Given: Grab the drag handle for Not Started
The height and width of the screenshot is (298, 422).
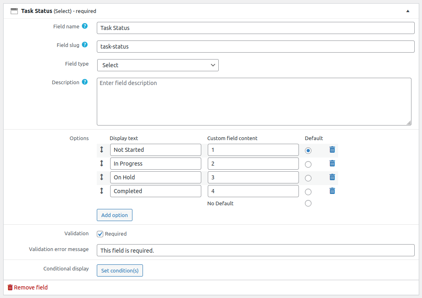Looking at the screenshot, I should click(x=102, y=150).
